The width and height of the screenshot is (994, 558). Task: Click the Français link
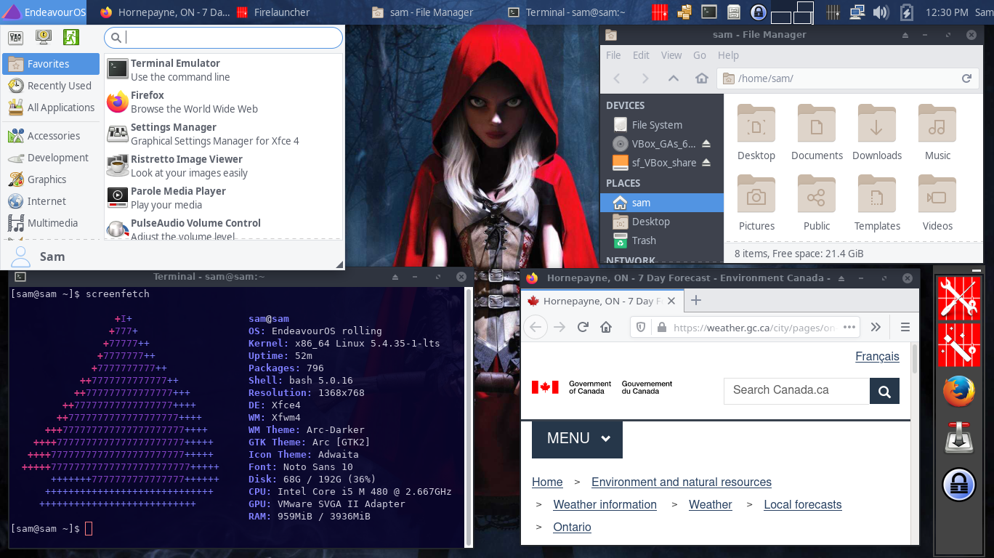pyautogui.click(x=877, y=356)
